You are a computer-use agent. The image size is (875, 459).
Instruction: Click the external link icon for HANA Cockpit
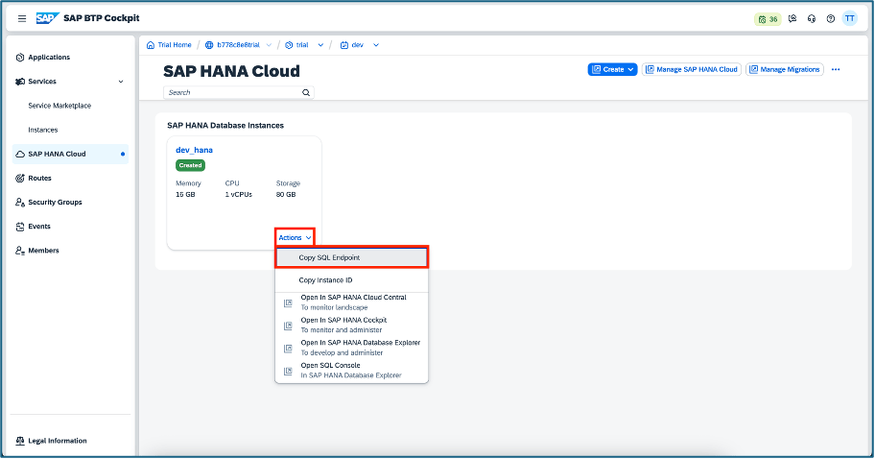coord(288,326)
